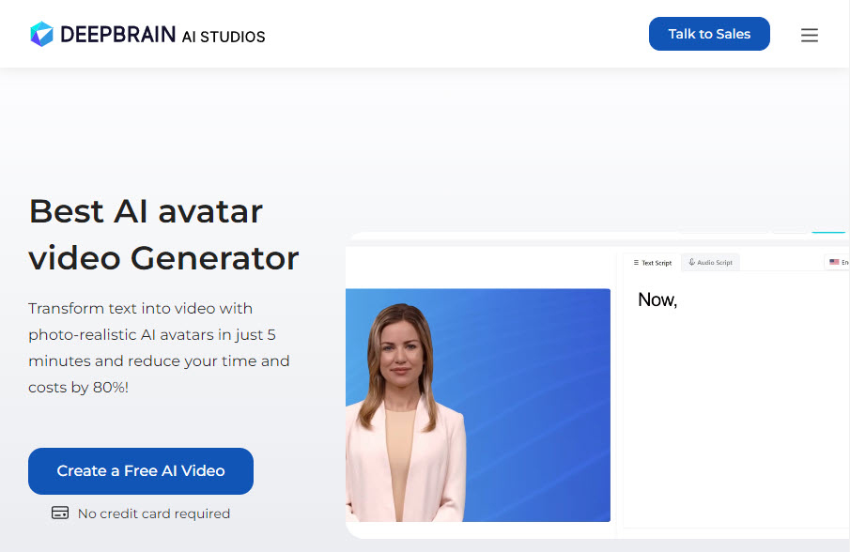
Task: Open the hamburger navigation menu
Action: 810,36
